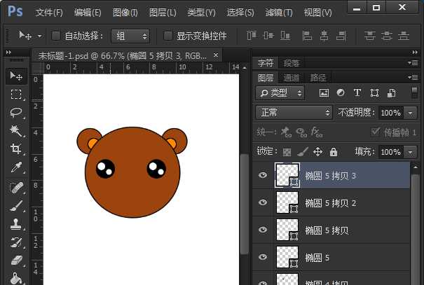424x285 pixels.
Task: Close the 未标题-1.psd document tab
Action: 214,55
